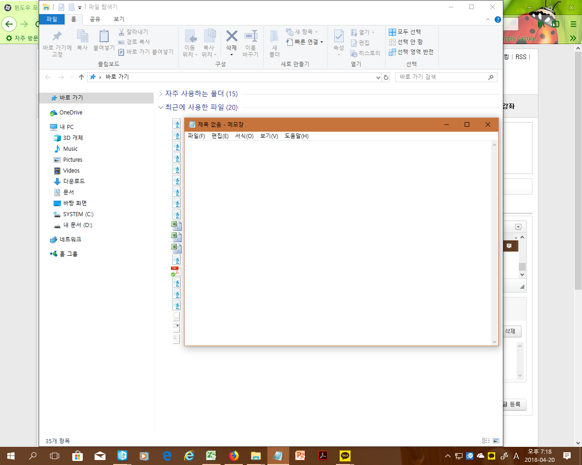Open Notepad Edit menu 편집(E)
582x465 pixels.
coord(220,136)
